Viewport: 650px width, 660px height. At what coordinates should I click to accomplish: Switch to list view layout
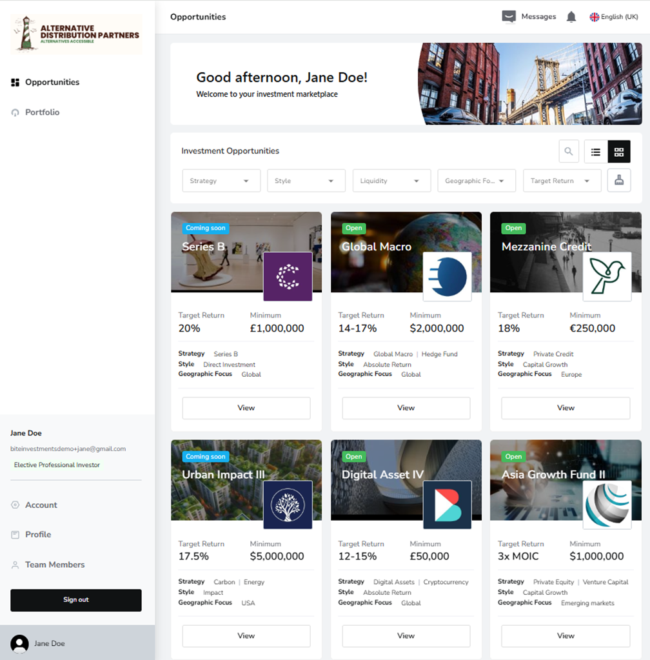click(596, 152)
